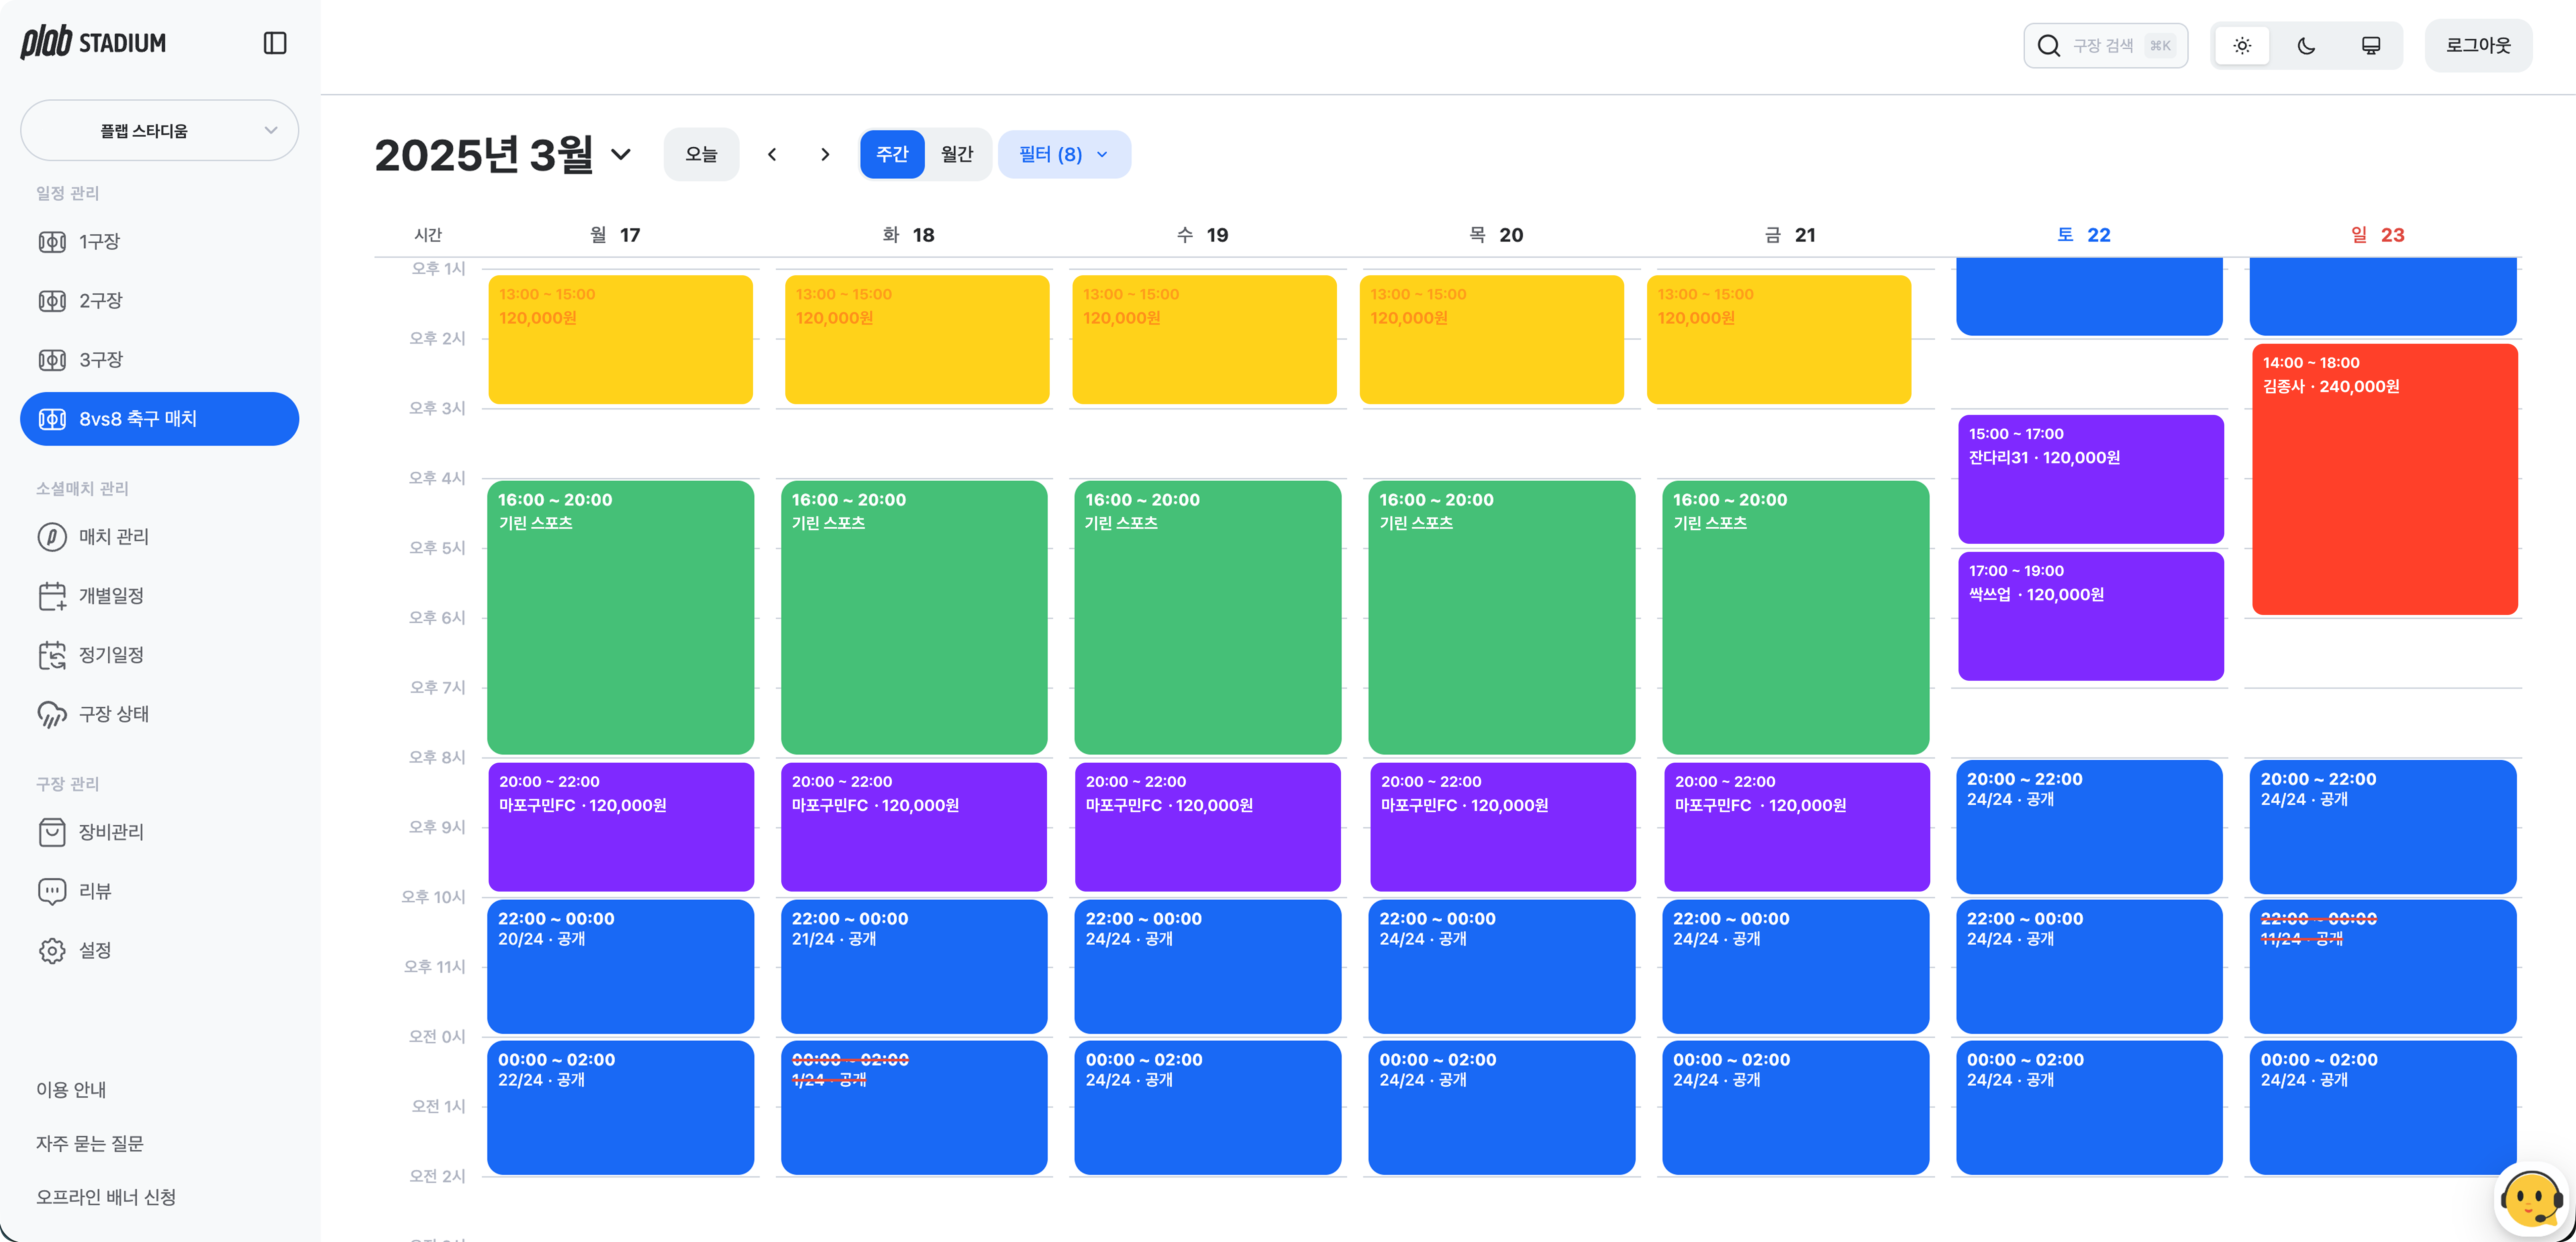This screenshot has width=2576, height=1242.
Task: Click the 리뷰 speech bubble icon
Action: click(52, 891)
